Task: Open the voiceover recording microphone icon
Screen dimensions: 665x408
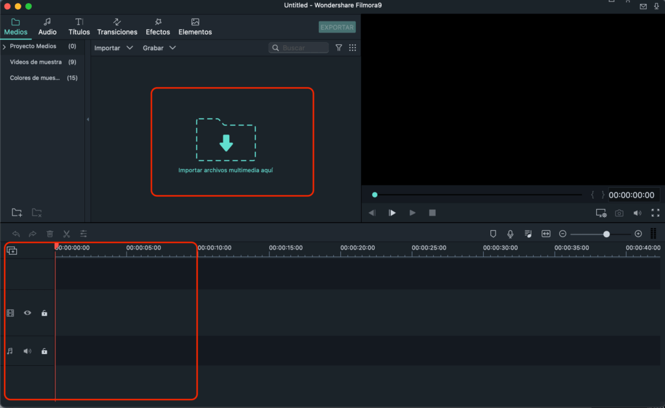Action: pyautogui.click(x=510, y=233)
